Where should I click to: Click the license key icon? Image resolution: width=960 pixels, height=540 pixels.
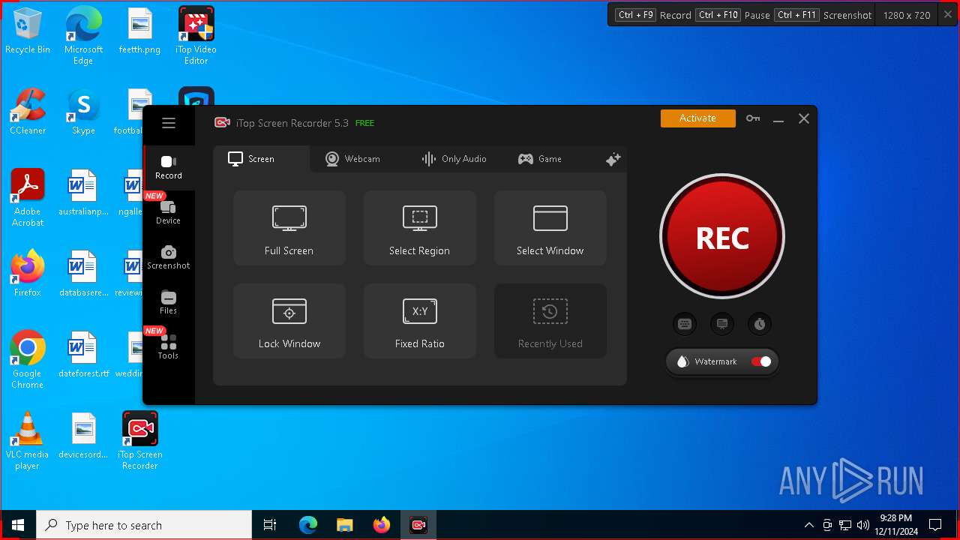pos(753,118)
